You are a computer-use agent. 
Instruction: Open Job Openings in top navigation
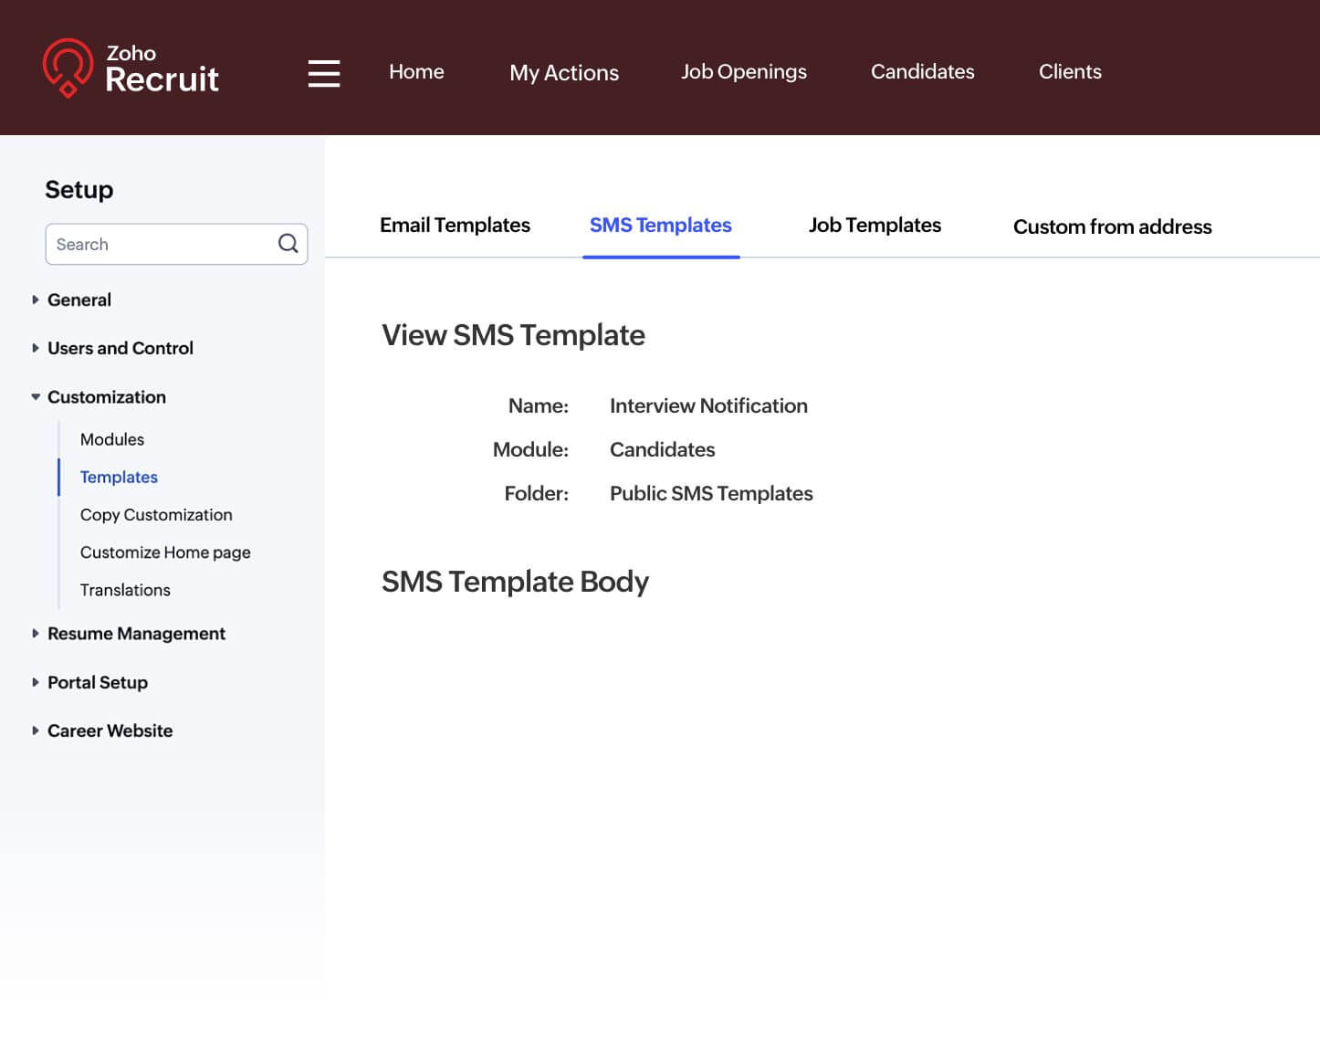point(744,71)
